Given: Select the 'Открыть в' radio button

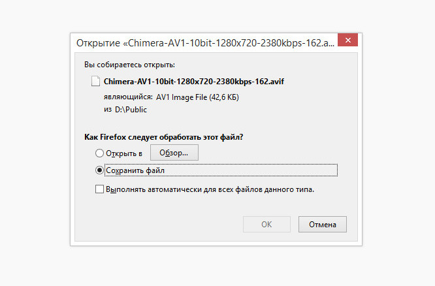Looking at the screenshot, I should (99, 153).
